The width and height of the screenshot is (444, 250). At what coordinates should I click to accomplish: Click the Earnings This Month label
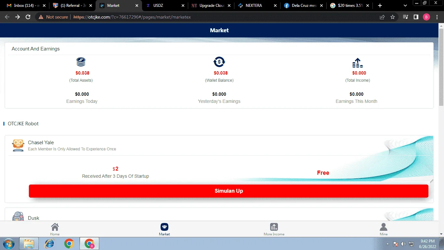[x=357, y=101]
